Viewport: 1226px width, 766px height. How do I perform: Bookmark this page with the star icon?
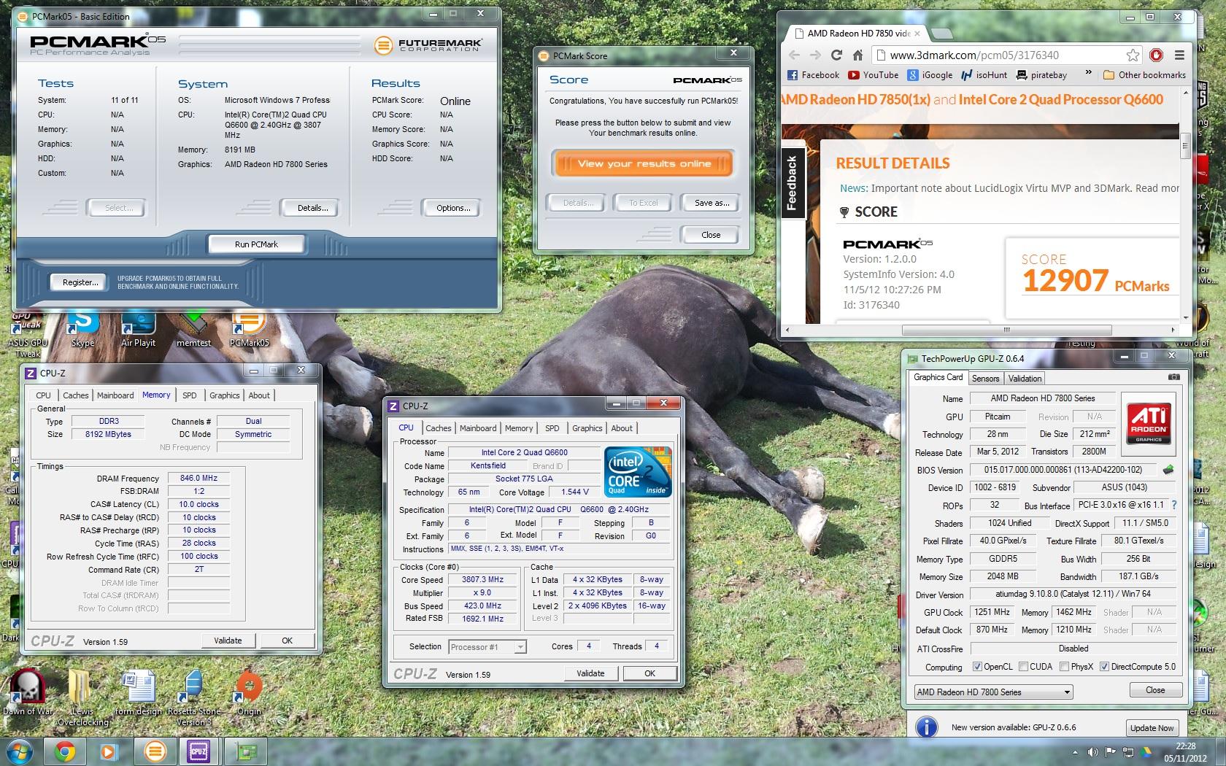pyautogui.click(x=1132, y=55)
